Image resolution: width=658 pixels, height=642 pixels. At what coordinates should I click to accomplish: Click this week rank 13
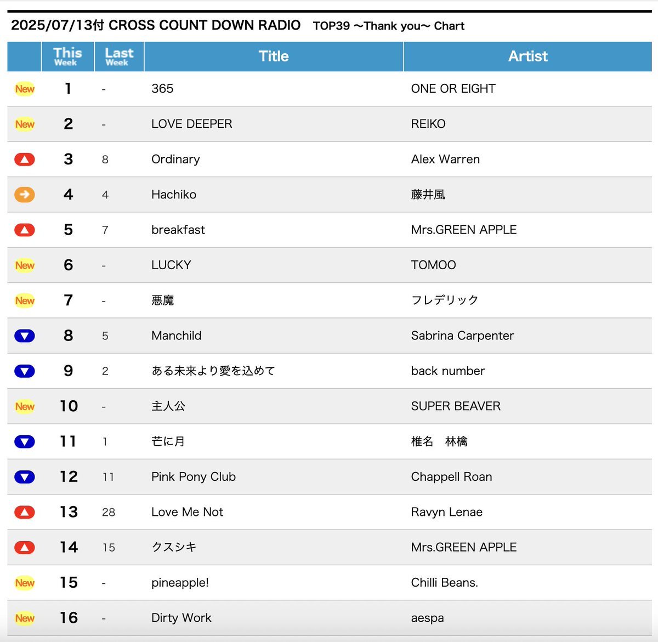pos(69,512)
